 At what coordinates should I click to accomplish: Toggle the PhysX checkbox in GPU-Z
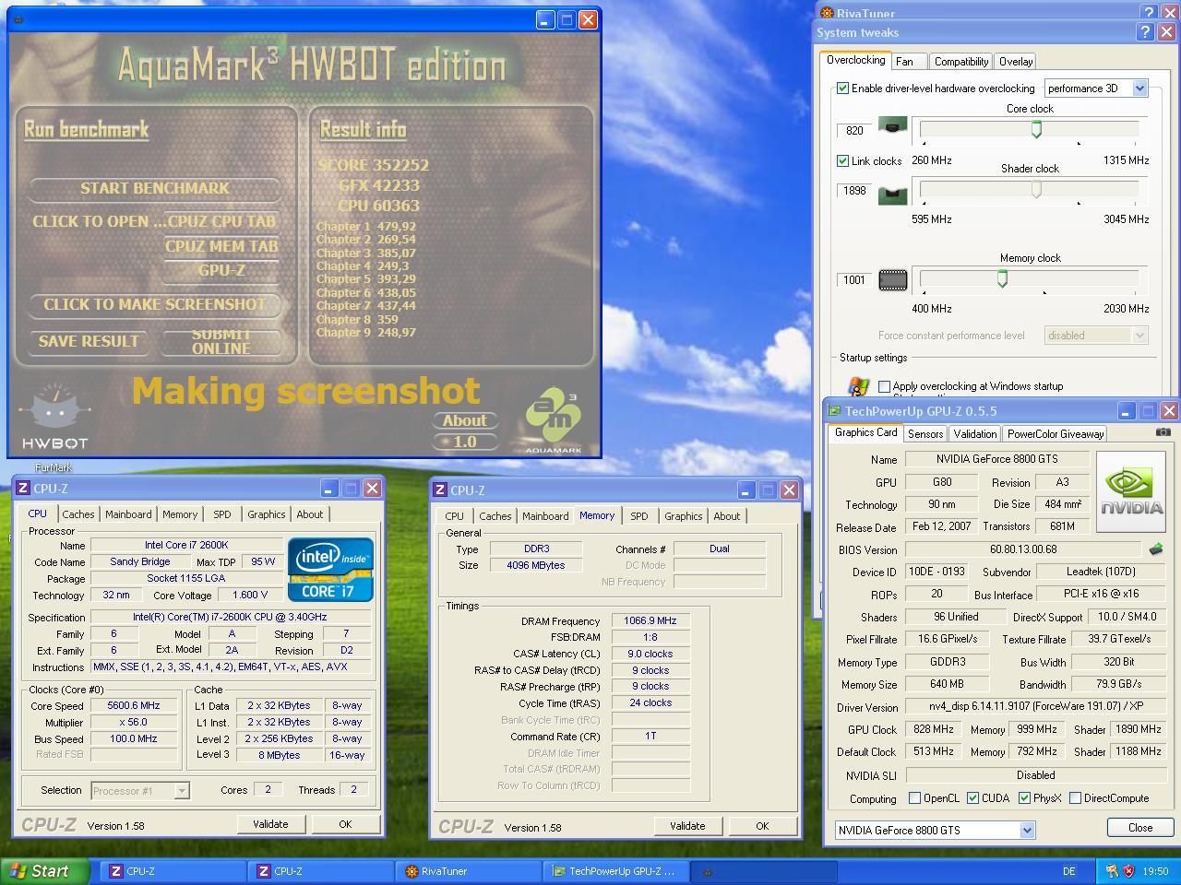coord(1024,798)
